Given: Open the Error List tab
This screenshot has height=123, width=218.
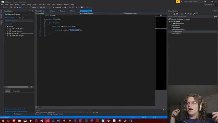Looking at the screenshot, I should [x=38, y=114].
